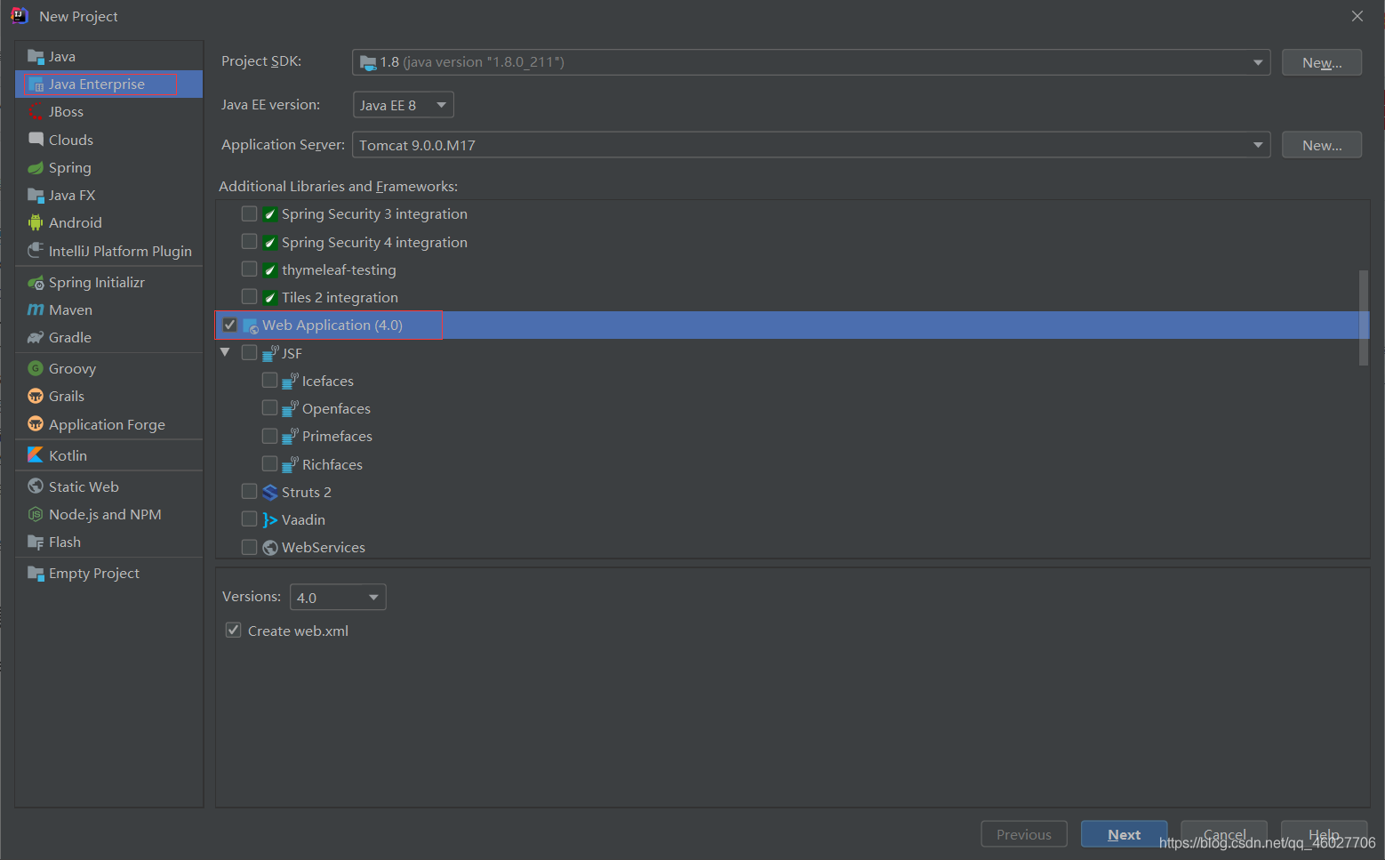Select Java Enterprise project type

click(x=108, y=84)
